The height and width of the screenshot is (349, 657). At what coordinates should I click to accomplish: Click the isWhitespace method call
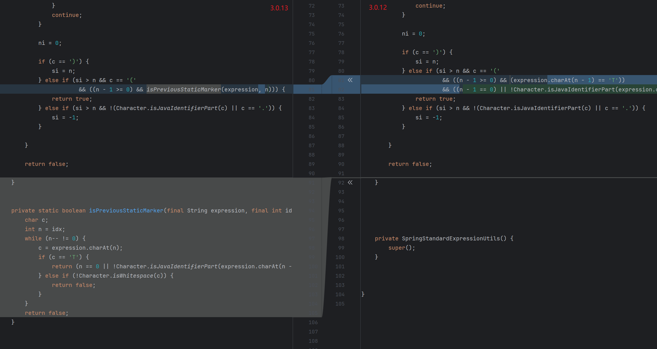(x=133, y=276)
